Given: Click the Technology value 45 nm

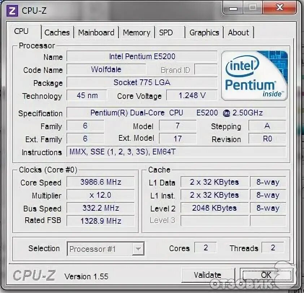Looking at the screenshot, I should pos(87,95).
